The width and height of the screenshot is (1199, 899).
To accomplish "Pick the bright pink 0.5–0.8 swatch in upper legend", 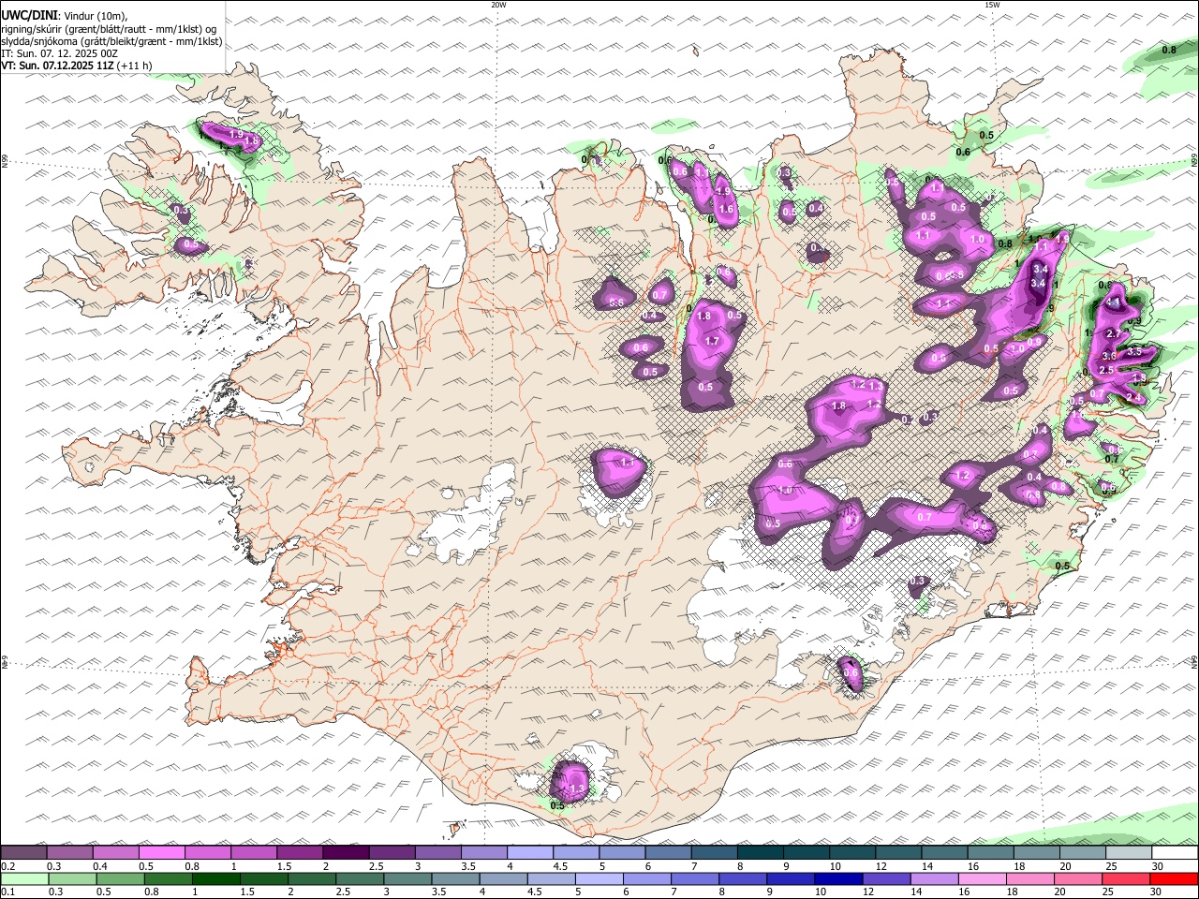I will point(161,853).
